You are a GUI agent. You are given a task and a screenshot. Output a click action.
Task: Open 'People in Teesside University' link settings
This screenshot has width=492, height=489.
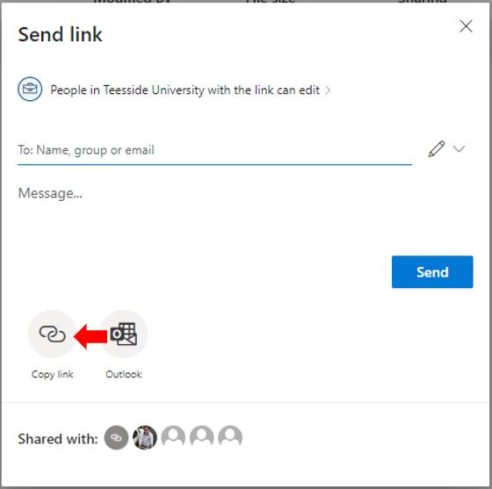click(185, 90)
